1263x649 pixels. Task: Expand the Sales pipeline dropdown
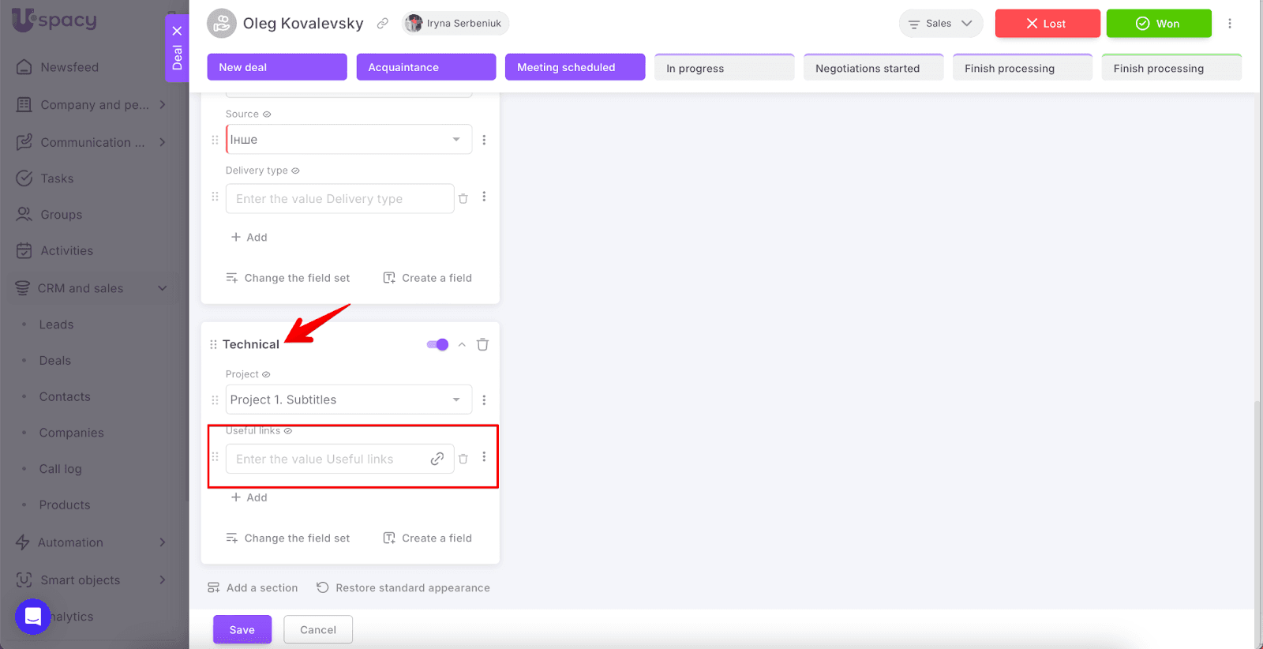coord(940,24)
